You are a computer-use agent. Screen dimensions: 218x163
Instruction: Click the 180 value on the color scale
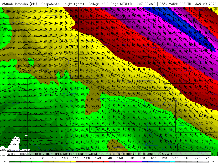tap(153, 158)
